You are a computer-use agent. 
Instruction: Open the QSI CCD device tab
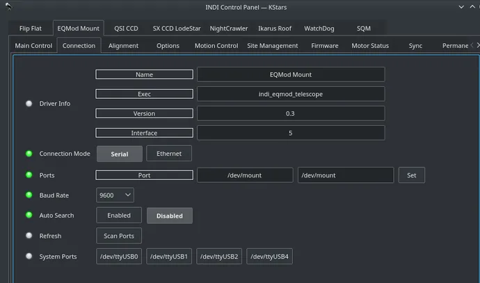pos(126,29)
